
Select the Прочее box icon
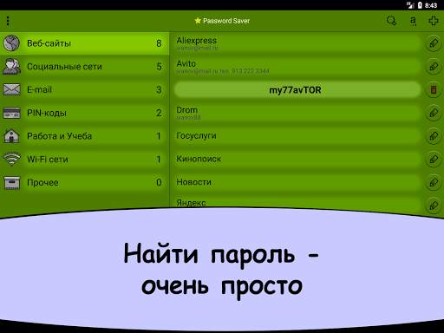click(12, 183)
